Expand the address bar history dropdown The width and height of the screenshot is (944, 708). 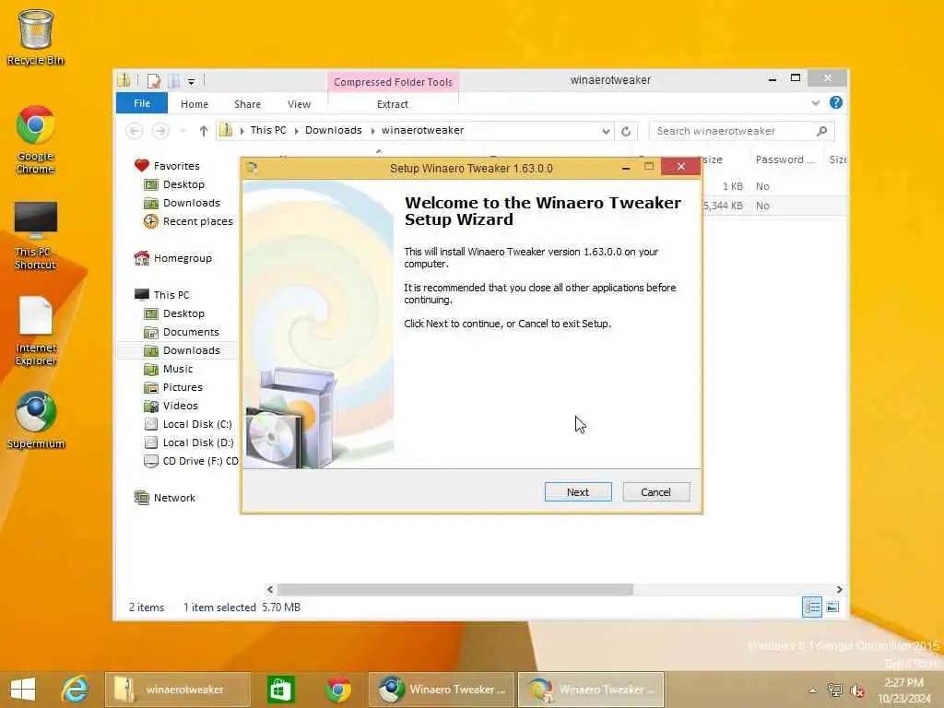coord(606,131)
